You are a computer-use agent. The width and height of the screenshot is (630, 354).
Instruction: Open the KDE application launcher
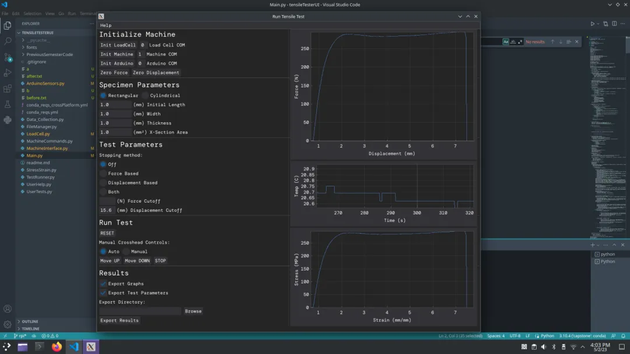coord(7,347)
